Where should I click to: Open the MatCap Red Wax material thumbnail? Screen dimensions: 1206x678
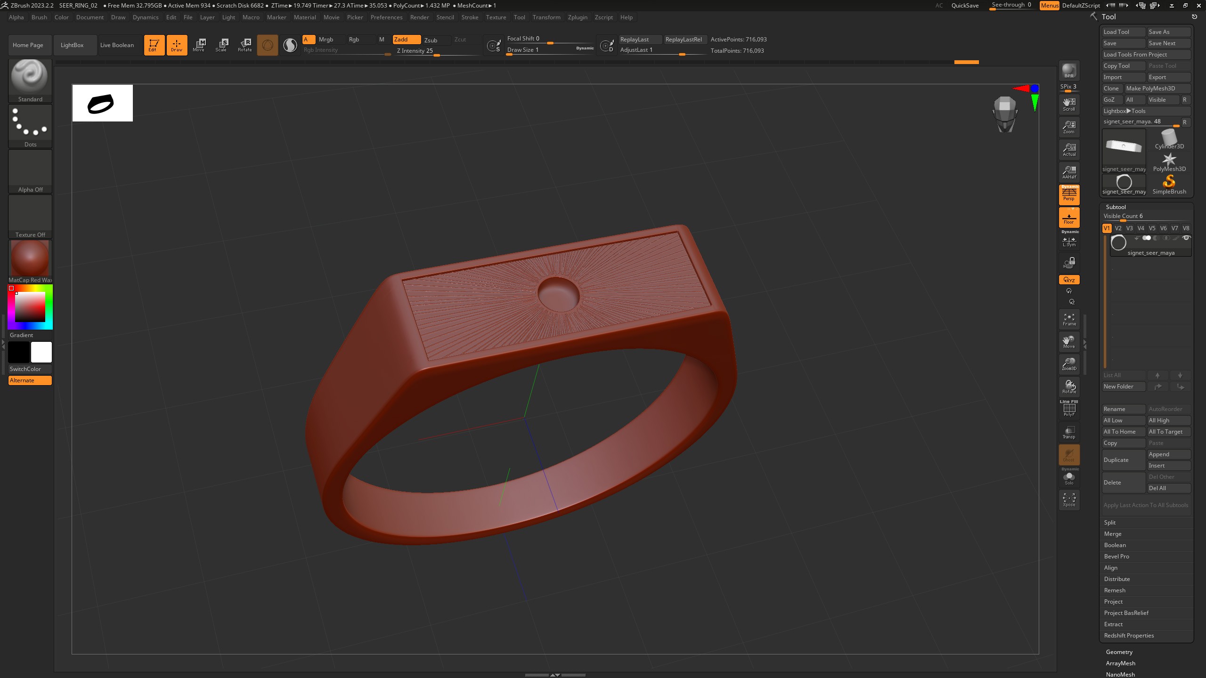(30, 258)
